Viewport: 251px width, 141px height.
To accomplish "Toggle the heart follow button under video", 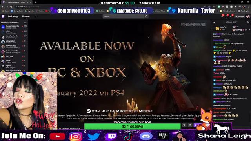I will tap(184, 125).
